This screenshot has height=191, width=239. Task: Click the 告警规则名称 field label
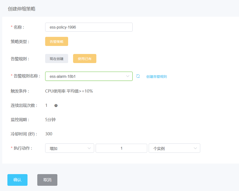[x=27, y=76]
